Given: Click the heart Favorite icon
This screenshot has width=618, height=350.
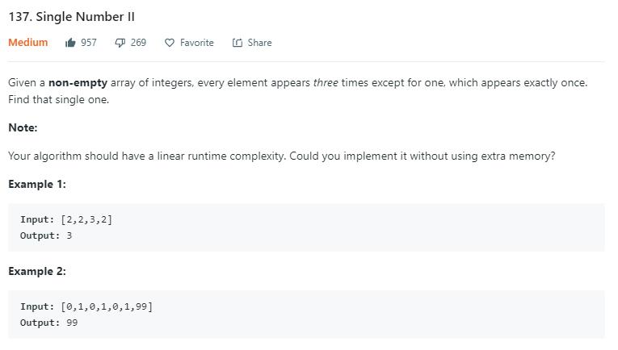Looking at the screenshot, I should tap(169, 43).
